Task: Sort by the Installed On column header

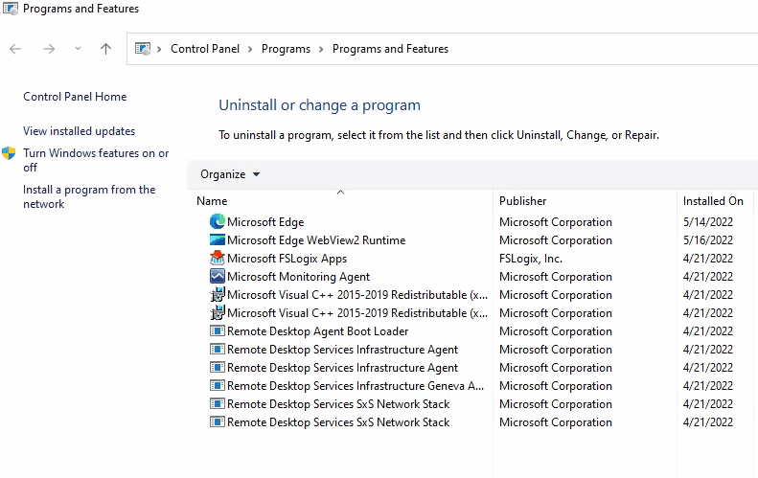Action: tap(713, 201)
